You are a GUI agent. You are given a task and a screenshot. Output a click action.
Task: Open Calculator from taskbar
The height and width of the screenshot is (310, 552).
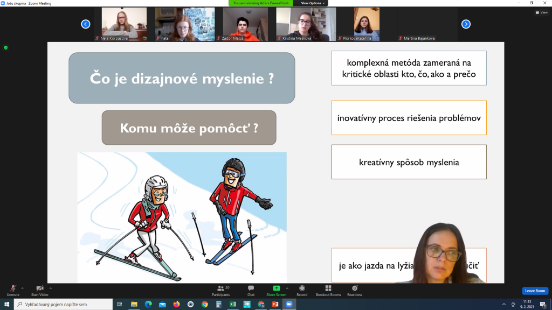[219, 304]
